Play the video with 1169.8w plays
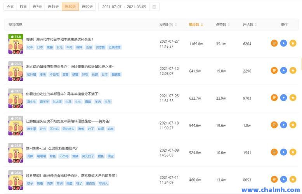This screenshot has height=194, width=302. 283,43
